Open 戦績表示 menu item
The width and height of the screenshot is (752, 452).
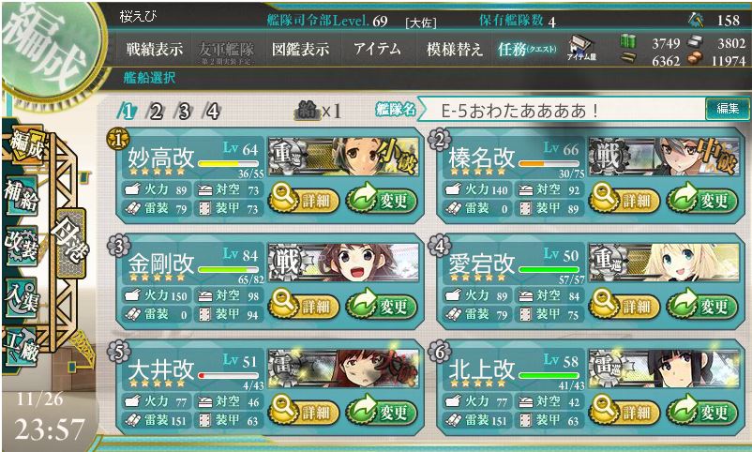155,49
